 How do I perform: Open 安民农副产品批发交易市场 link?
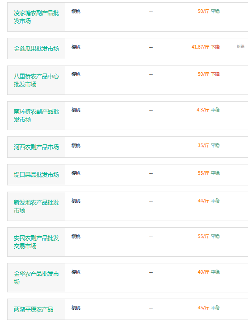click(x=37, y=242)
